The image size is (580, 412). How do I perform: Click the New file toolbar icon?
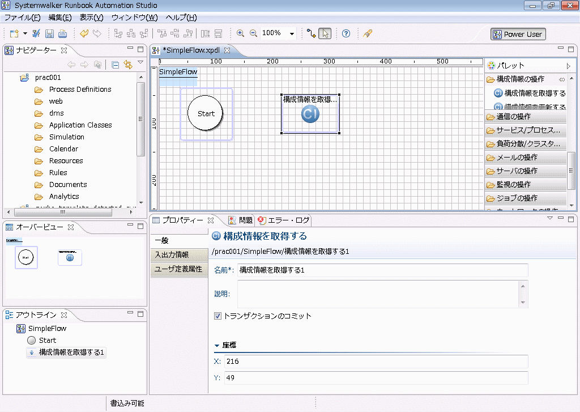pos(14,33)
